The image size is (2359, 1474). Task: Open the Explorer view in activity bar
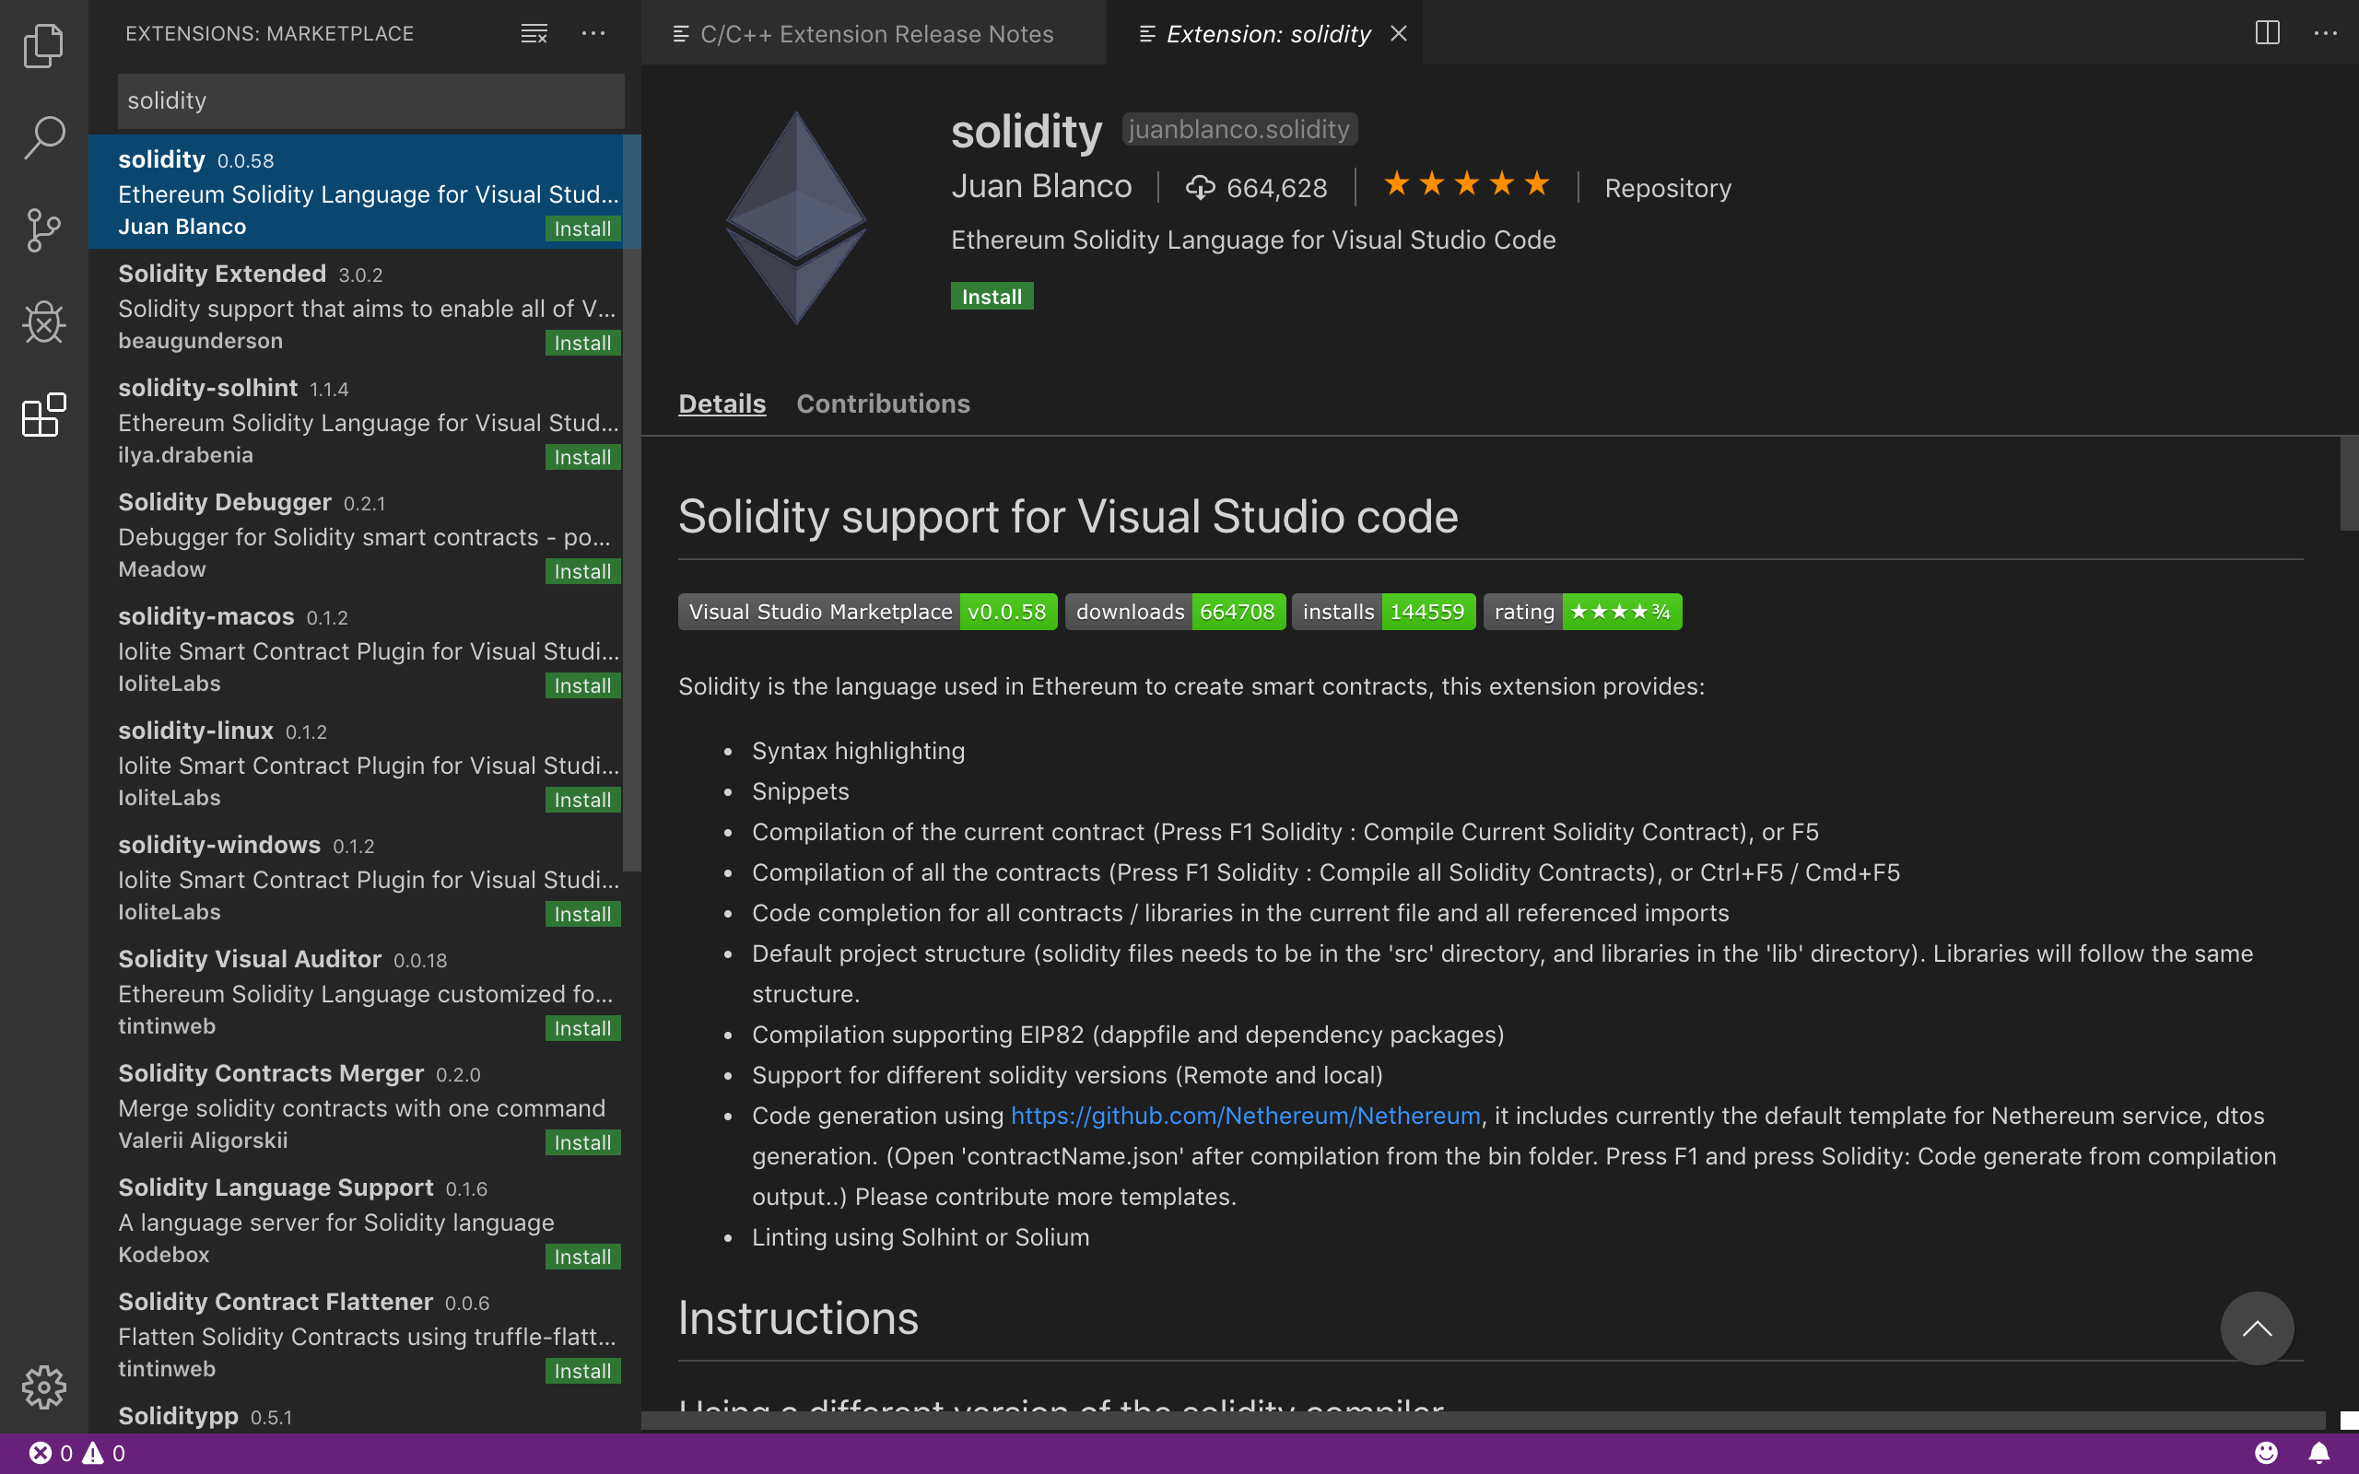point(43,46)
